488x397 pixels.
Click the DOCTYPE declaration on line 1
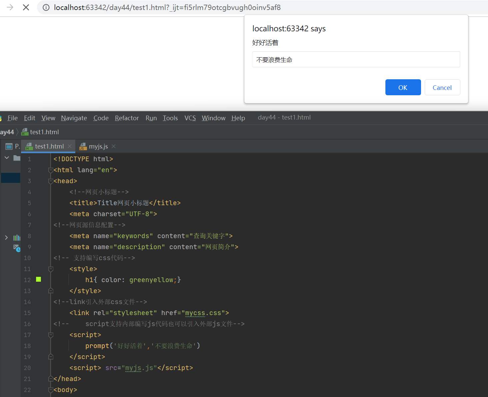pyautogui.click(x=83, y=159)
